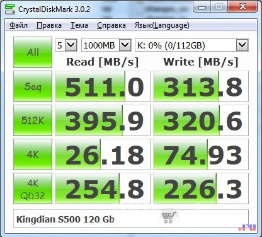Click the Kingdian S500 comment text field
262x237 pixels.
(131, 219)
